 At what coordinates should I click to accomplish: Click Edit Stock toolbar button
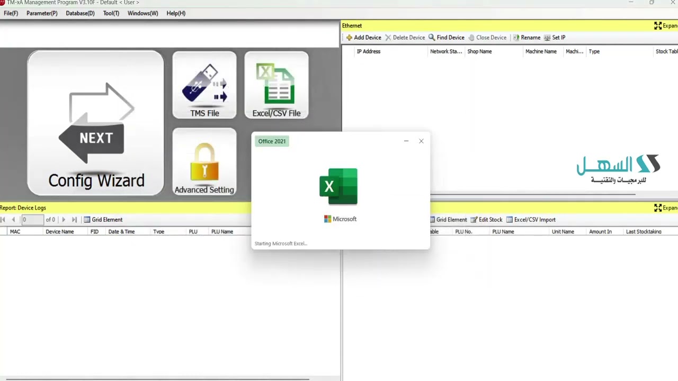click(x=486, y=220)
